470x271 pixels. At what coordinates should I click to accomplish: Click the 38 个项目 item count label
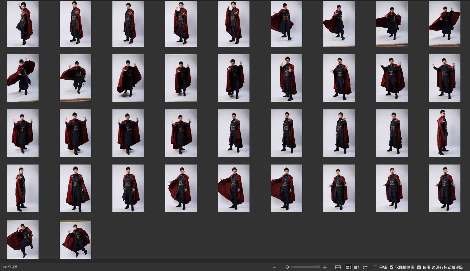10,267
